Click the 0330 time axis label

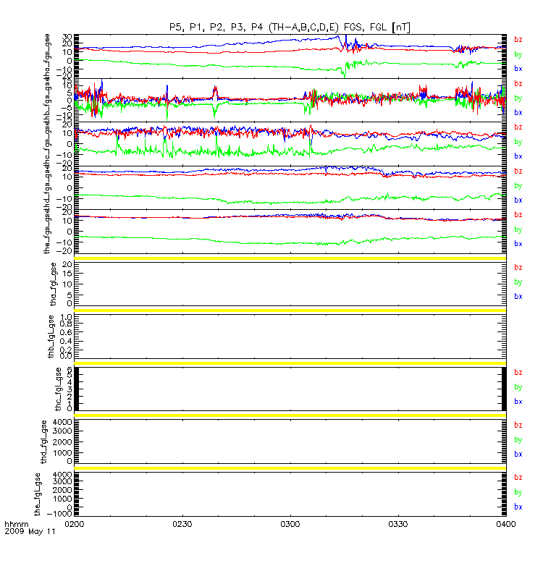[x=397, y=524]
